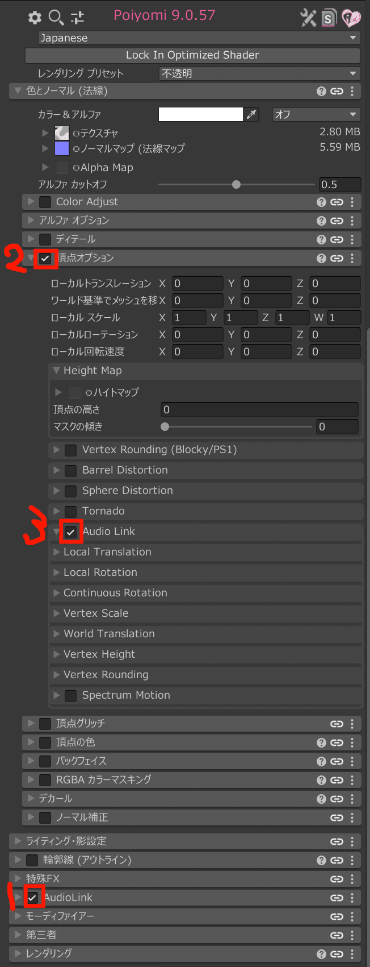Click ローカルトランスレーション X field

click(197, 283)
